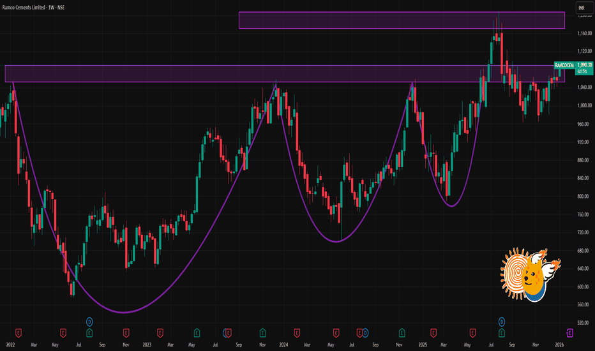The image size is (595, 351).
Task: Open the May 2023 green earnings marker
Action: pyautogui.click(x=197, y=333)
